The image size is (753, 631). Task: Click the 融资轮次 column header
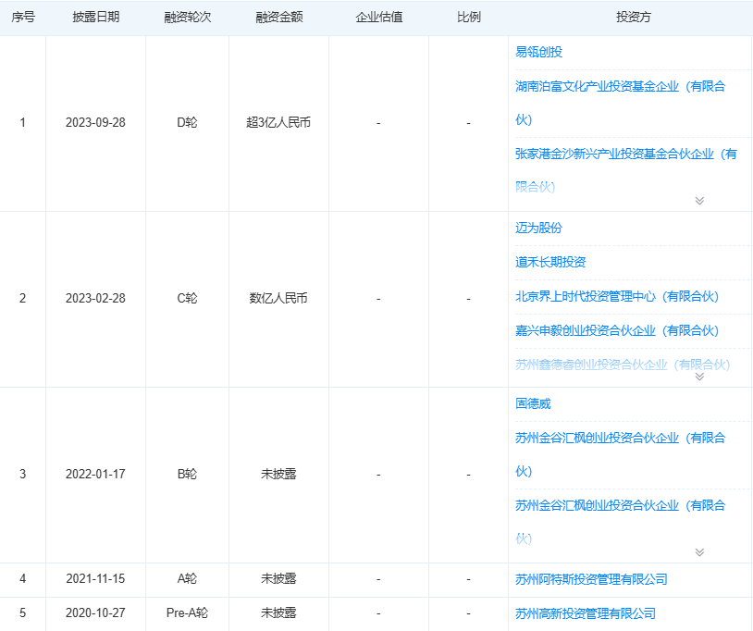pyautogui.click(x=188, y=16)
